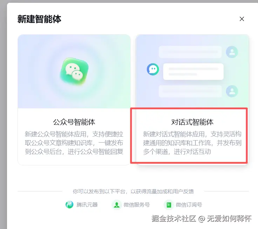The height and width of the screenshot is (229, 258).
Task: Click the top user avatar icon
Action: (232, 52)
